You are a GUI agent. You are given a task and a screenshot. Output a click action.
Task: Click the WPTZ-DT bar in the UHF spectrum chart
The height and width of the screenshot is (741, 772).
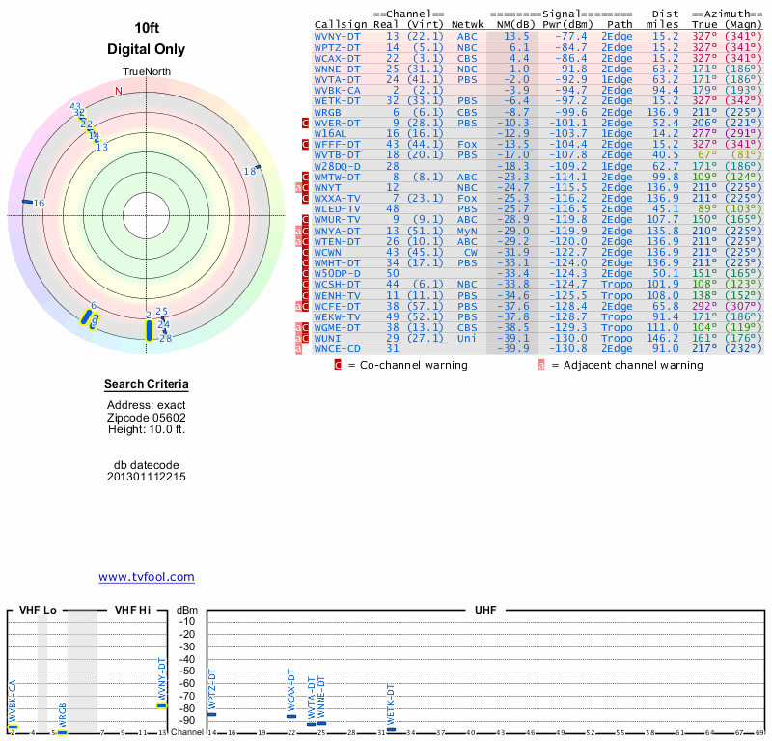(x=211, y=714)
